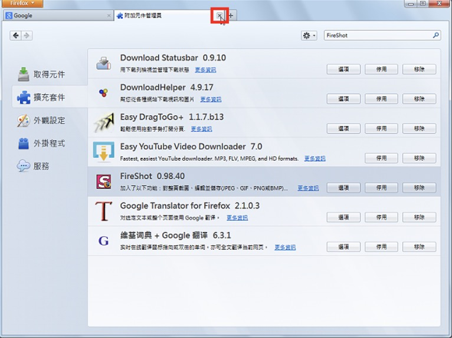Close the Google tab

tap(109, 16)
